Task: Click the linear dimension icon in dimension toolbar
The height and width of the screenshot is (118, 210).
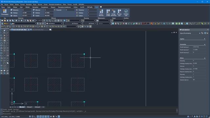Action: 2,27
